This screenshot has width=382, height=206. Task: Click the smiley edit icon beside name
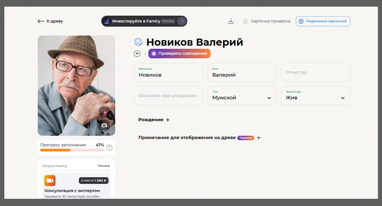[x=138, y=42]
